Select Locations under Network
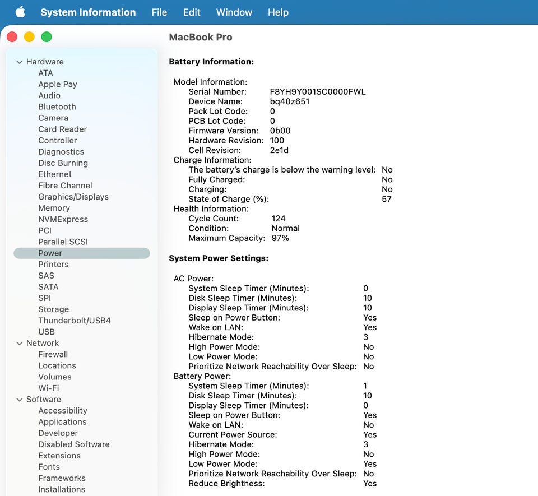538x496 pixels. [x=57, y=365]
